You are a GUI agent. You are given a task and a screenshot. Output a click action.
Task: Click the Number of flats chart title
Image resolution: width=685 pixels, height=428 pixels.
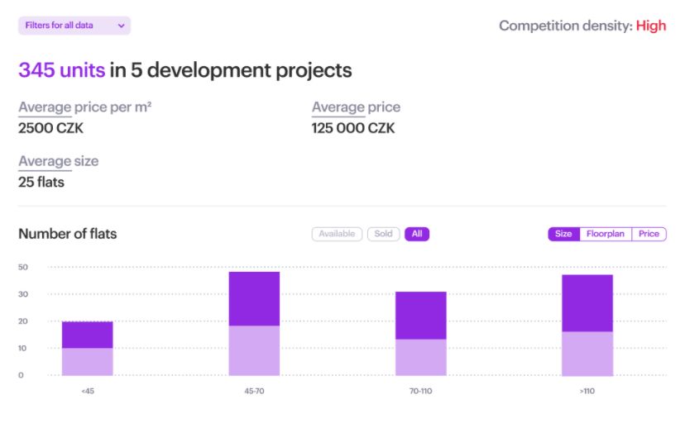[68, 234]
